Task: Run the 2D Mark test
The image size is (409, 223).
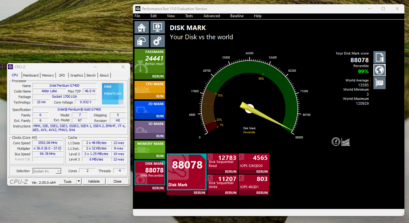Action: point(160,116)
